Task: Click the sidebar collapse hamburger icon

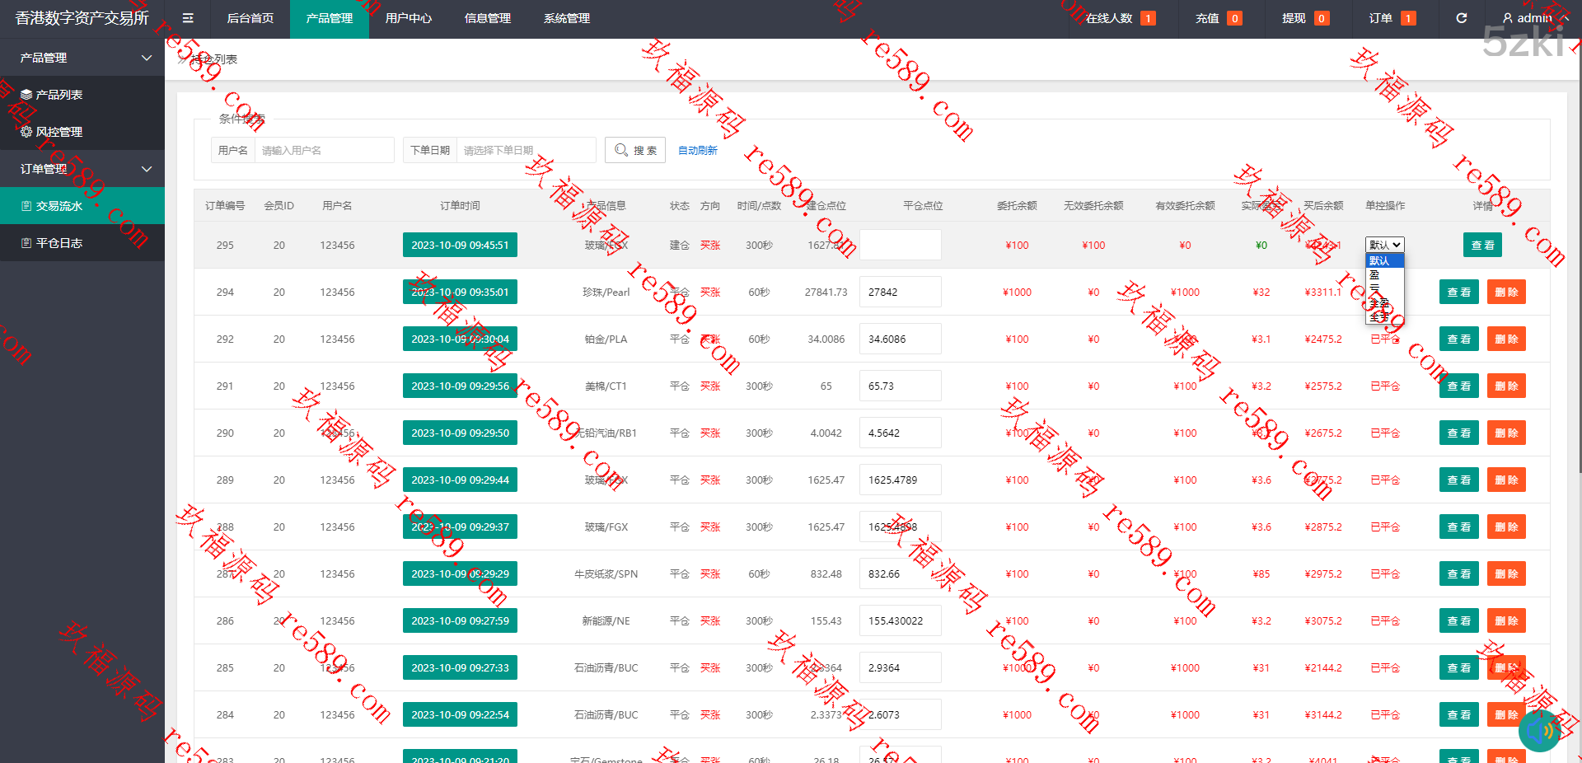Action: pos(188,18)
